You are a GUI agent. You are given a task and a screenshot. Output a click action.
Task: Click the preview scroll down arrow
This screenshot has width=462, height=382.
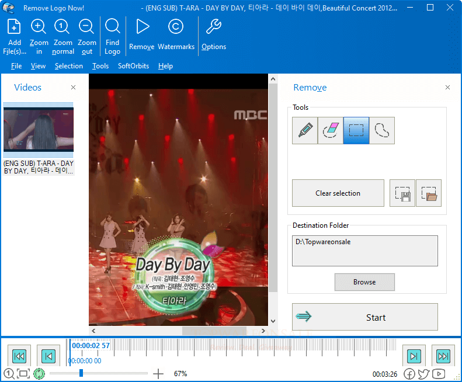[x=273, y=321]
